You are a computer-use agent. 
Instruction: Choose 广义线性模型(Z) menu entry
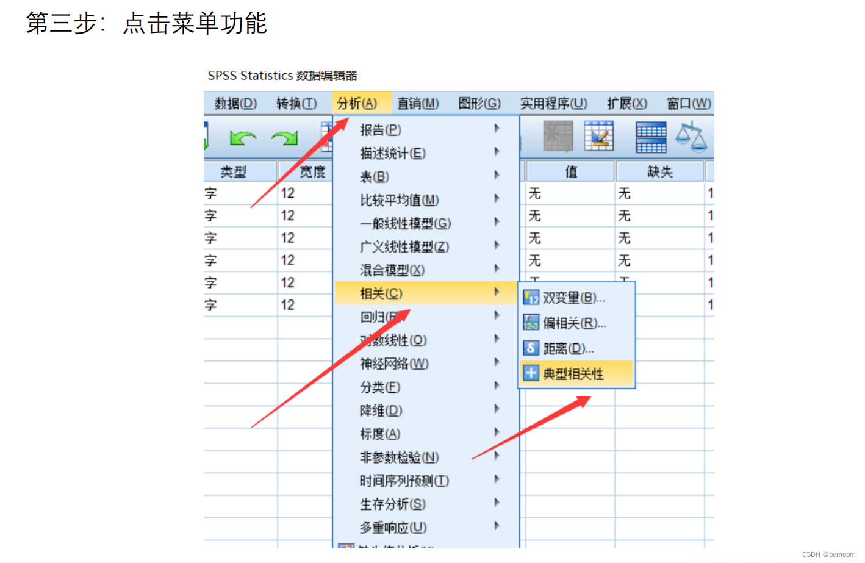click(x=426, y=247)
